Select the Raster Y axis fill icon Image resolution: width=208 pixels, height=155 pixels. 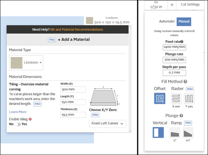[189, 99]
